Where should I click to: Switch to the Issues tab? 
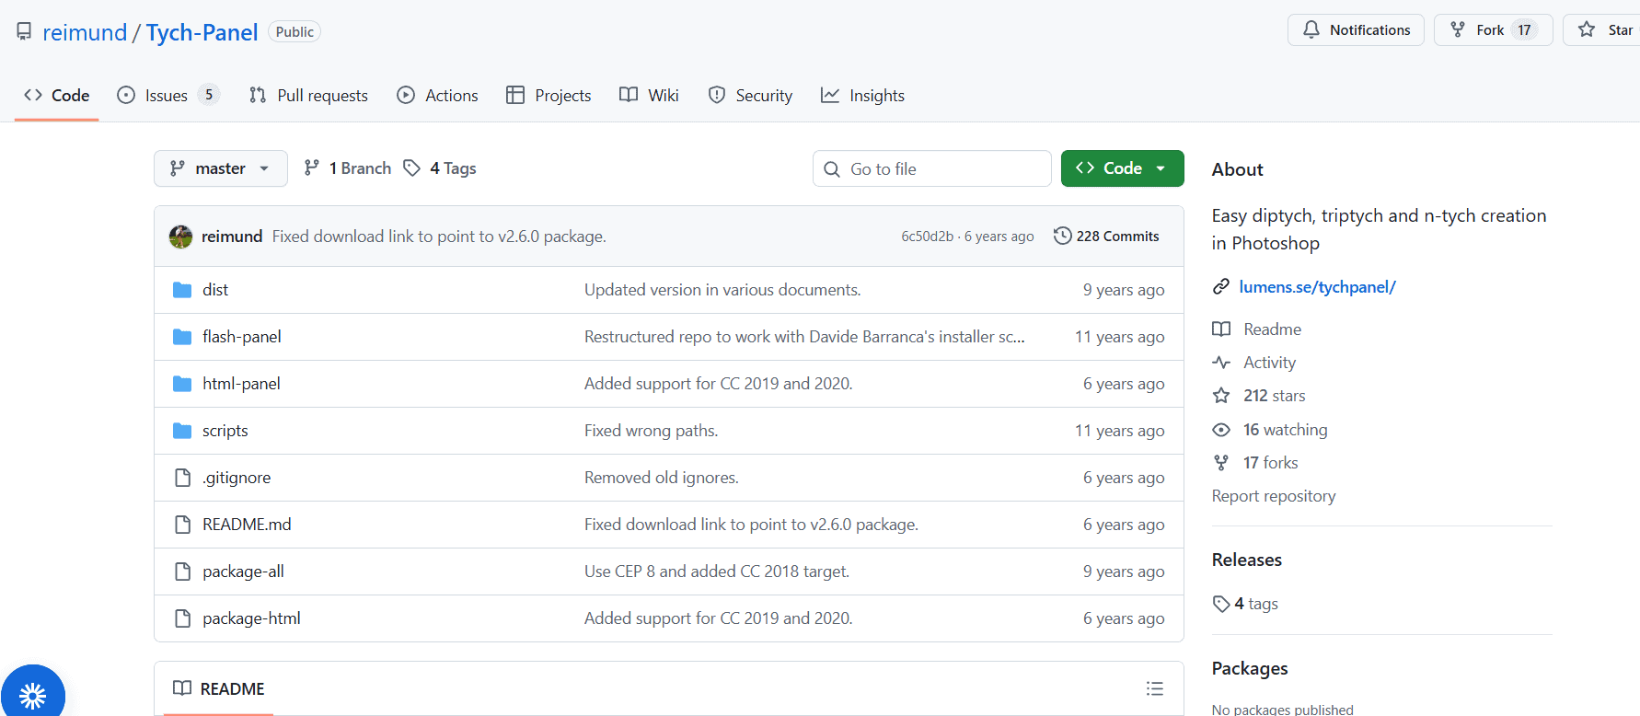point(167,96)
